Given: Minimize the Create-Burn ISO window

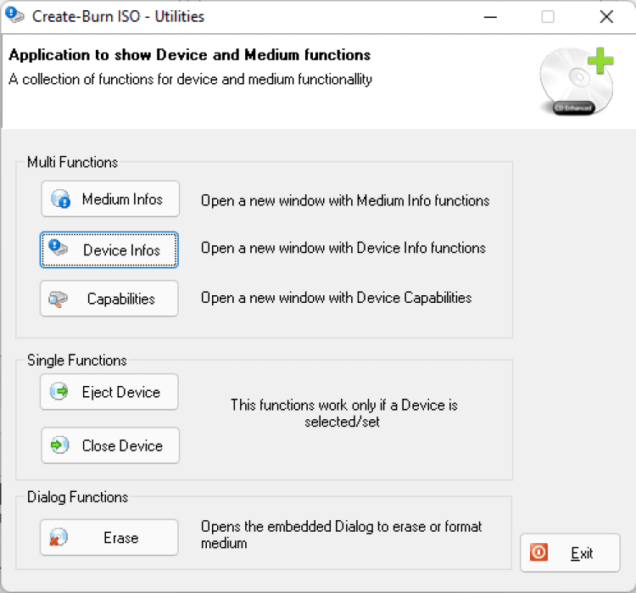Looking at the screenshot, I should (488, 16).
